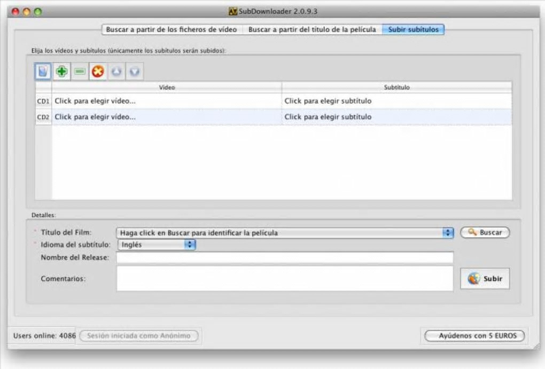Image resolution: width=545 pixels, height=369 pixels.
Task: Open 'Buscar a partir del título de la película' tab
Action: [x=312, y=29]
